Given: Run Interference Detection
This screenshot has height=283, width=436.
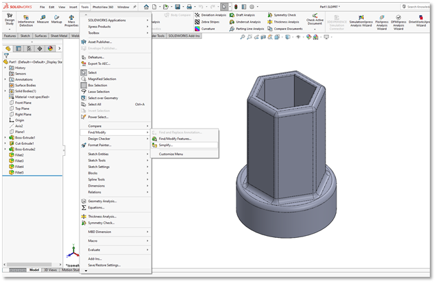Looking at the screenshot, I should (26, 21).
